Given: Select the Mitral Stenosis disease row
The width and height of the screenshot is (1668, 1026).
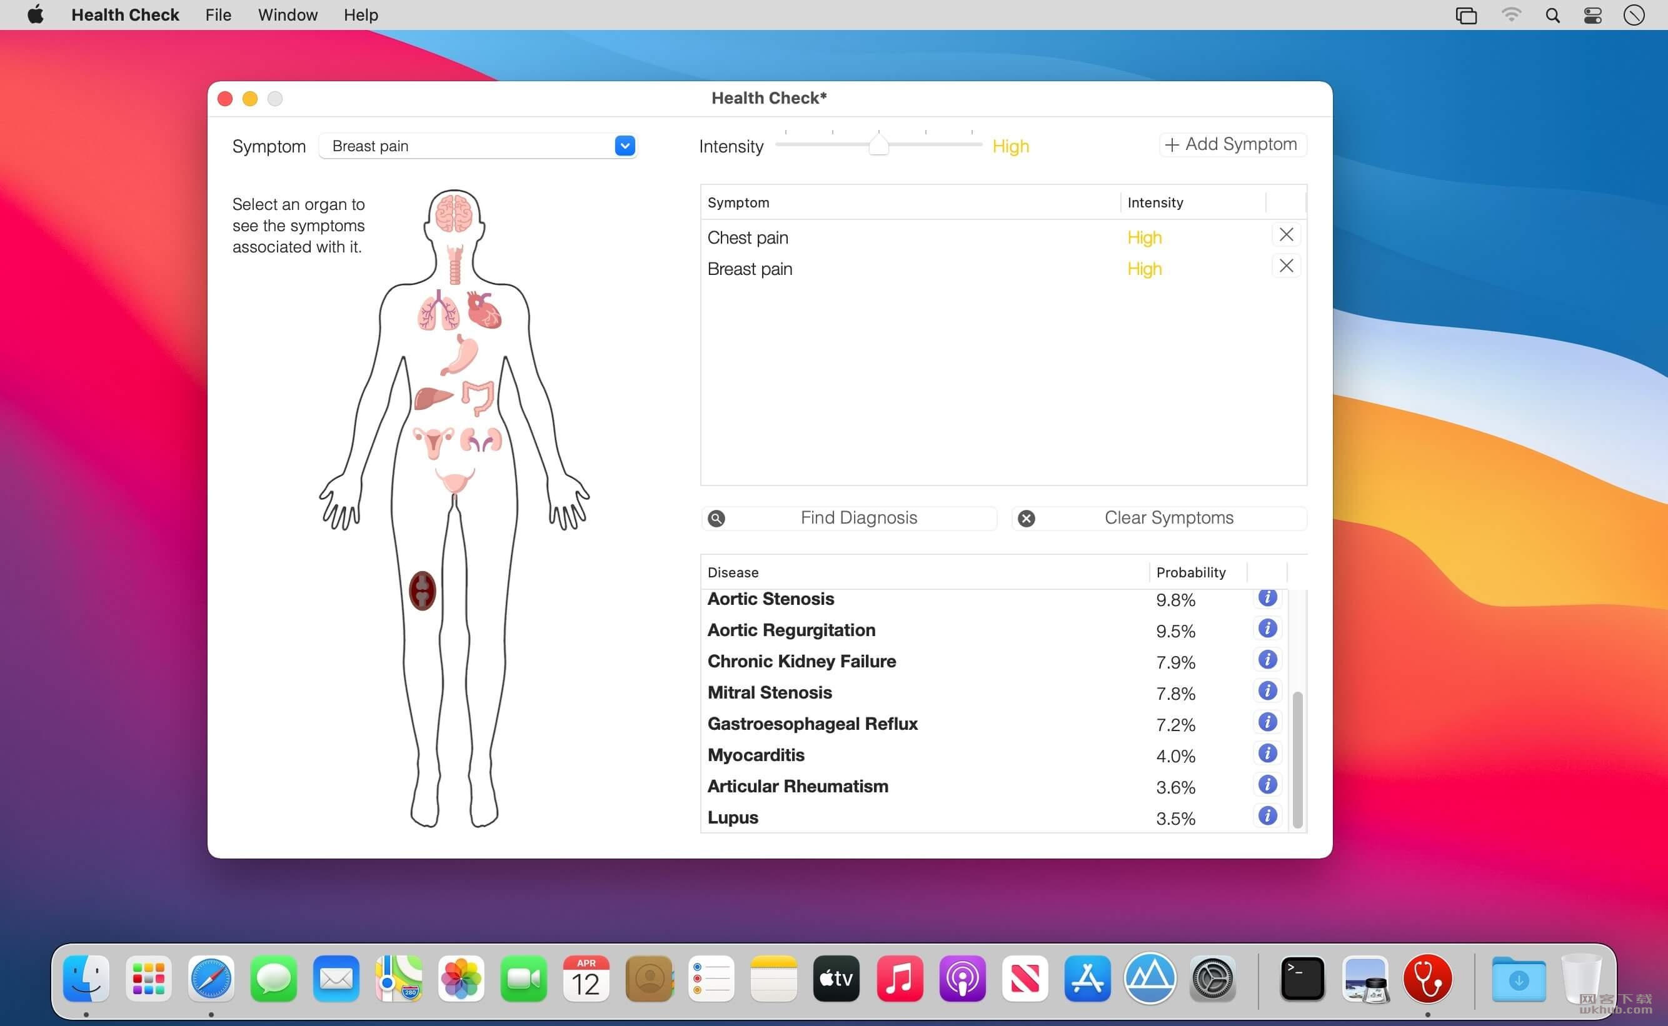Looking at the screenshot, I should click(x=994, y=692).
